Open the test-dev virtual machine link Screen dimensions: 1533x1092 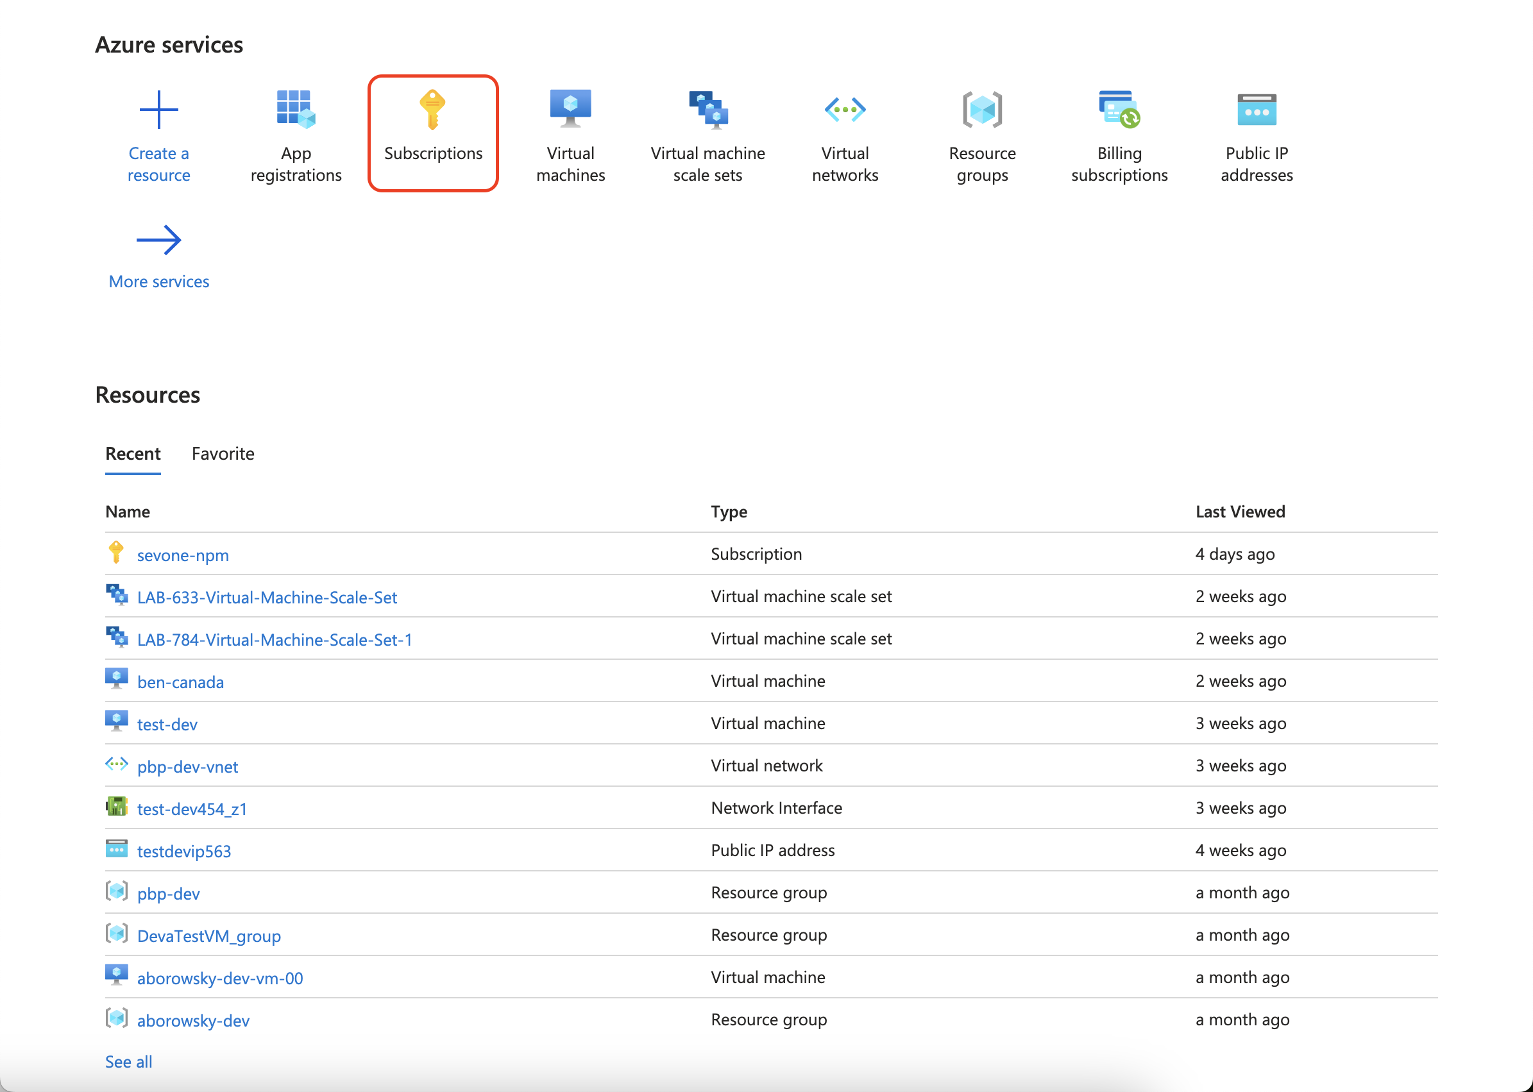pos(167,725)
